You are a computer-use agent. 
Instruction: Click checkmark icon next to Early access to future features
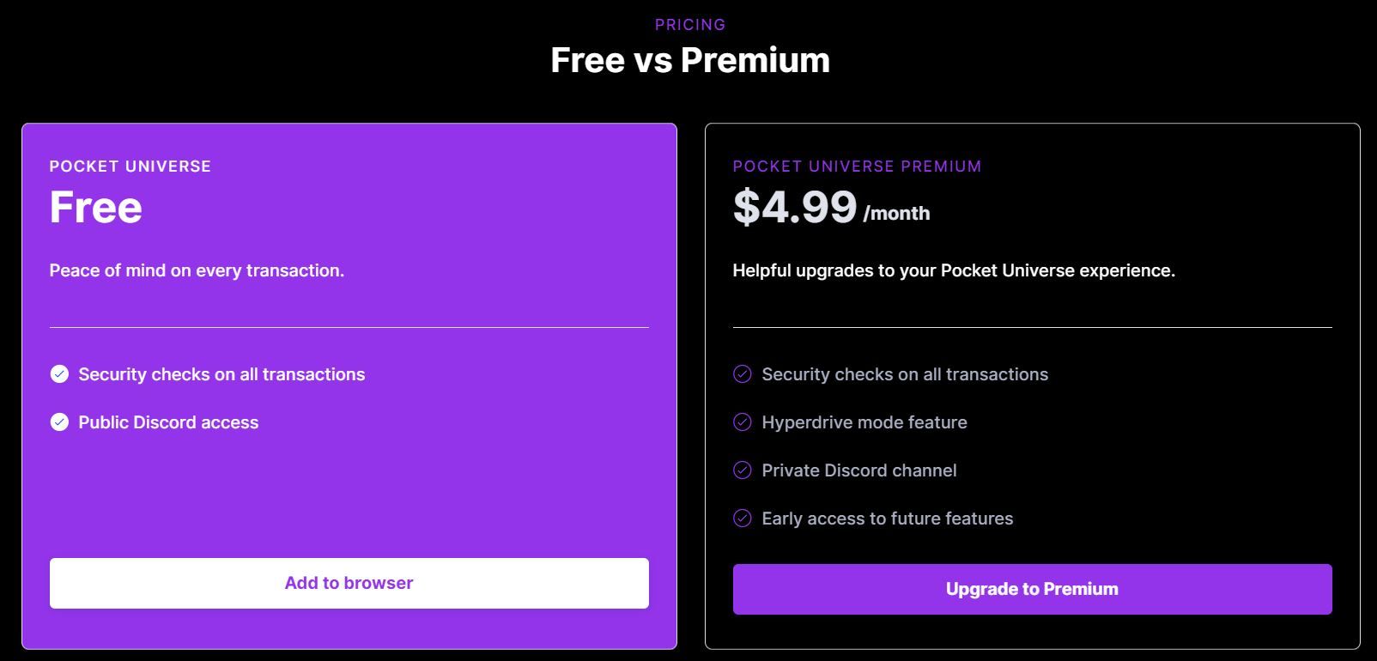pos(743,518)
